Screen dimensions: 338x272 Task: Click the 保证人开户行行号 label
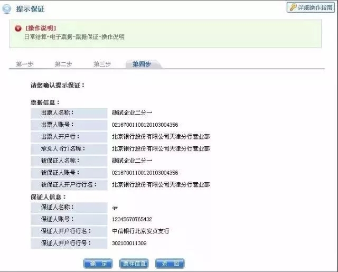pyautogui.click(x=66, y=243)
